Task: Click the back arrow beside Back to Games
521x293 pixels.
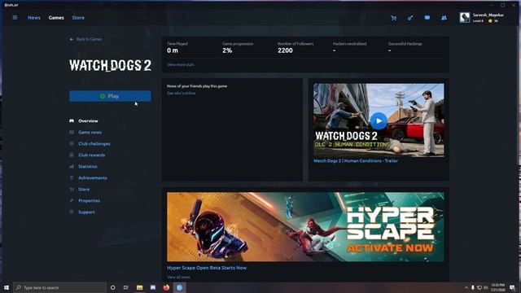Action: tap(72, 39)
